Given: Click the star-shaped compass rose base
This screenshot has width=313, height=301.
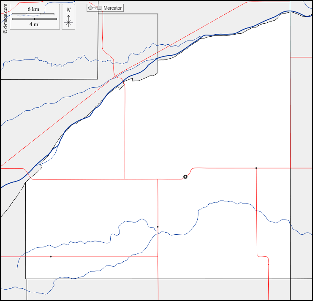Looking at the screenshot, I should pyautogui.click(x=68, y=22).
